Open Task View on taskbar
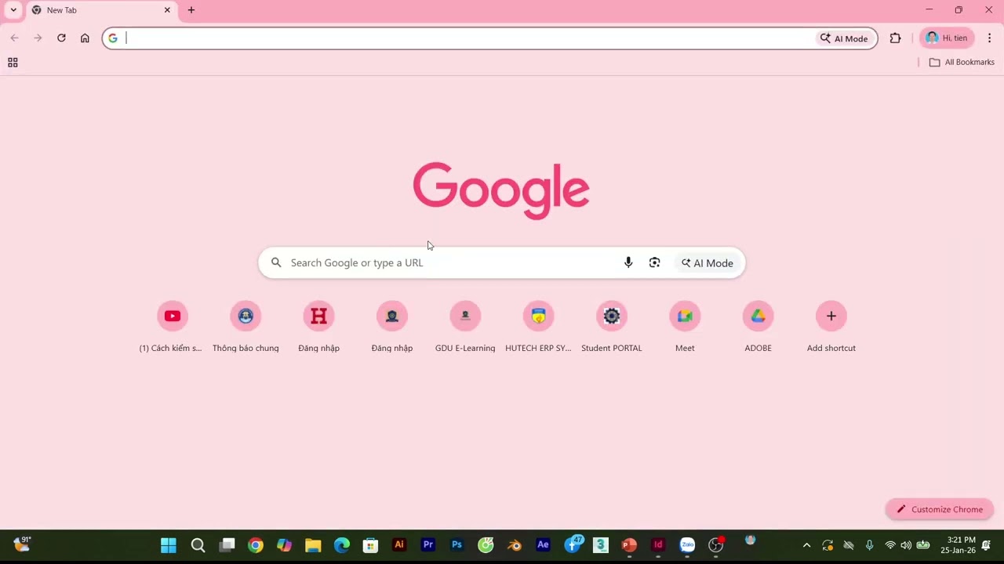This screenshot has height=564, width=1004. coord(227,545)
